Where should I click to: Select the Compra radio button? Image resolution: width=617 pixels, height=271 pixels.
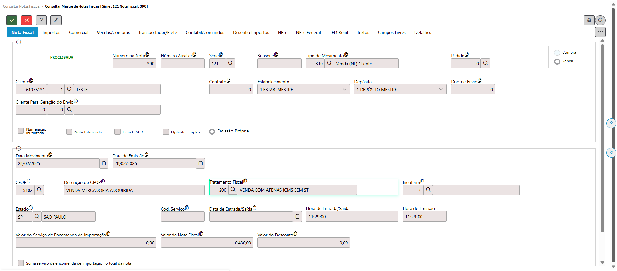[x=557, y=53]
